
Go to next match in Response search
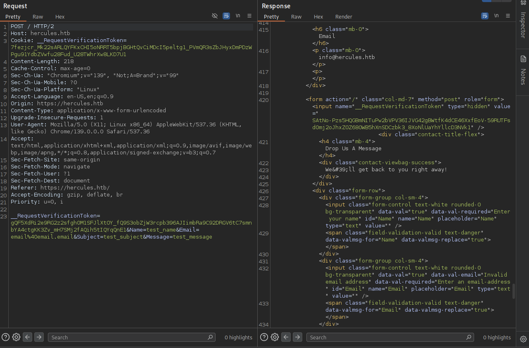pos(297,337)
